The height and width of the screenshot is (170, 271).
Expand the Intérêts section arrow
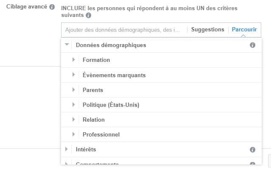[67, 149]
